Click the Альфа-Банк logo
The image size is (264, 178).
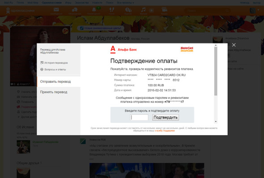pos(123,50)
